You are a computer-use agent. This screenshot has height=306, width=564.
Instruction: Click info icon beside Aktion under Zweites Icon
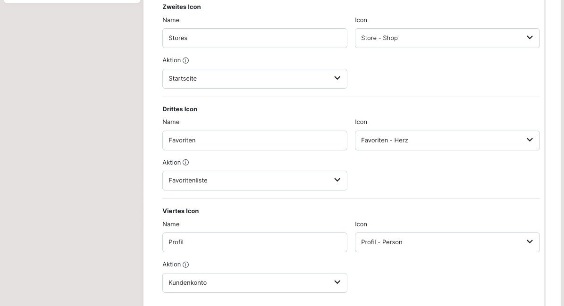coord(186,60)
